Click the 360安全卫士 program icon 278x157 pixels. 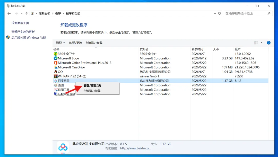click(56, 54)
